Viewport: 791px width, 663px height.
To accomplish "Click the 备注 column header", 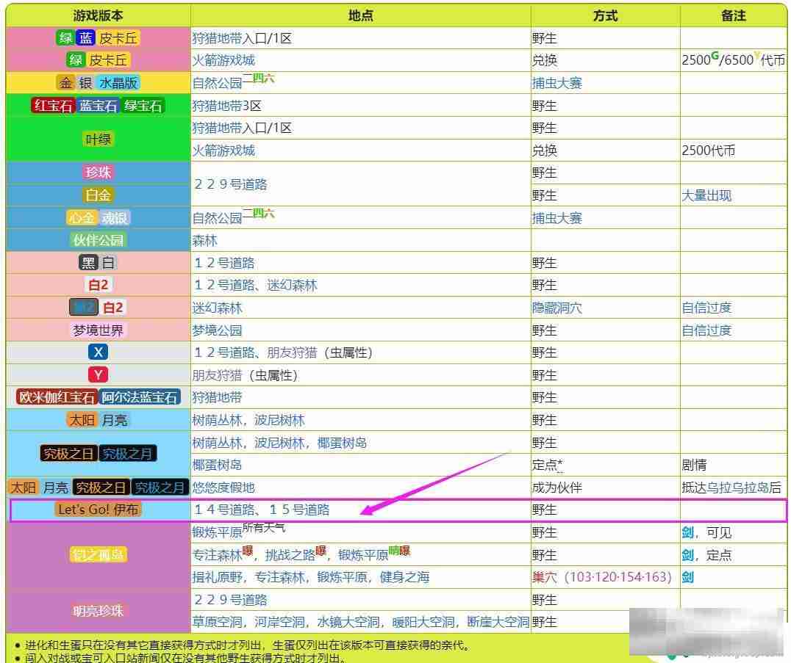I will click(x=734, y=15).
